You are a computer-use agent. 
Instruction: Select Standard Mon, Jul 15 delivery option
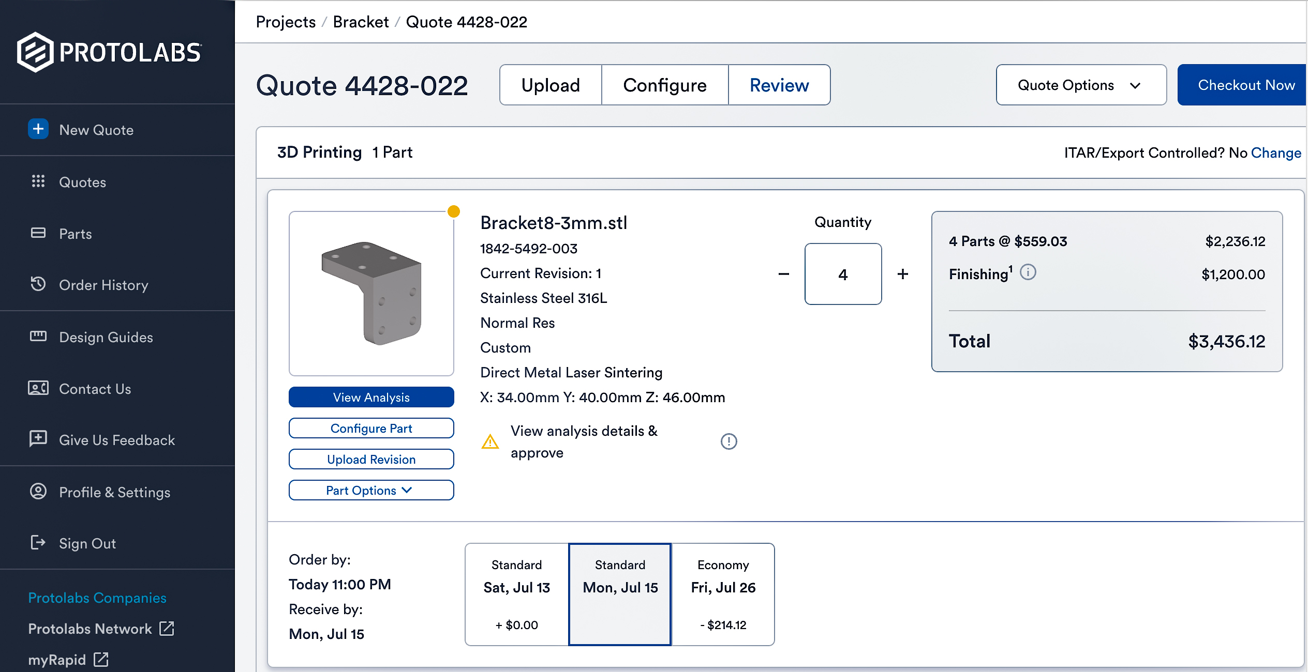[x=620, y=594]
